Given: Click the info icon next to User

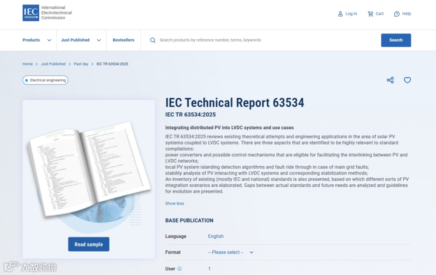Looking at the screenshot, I should point(180,269).
